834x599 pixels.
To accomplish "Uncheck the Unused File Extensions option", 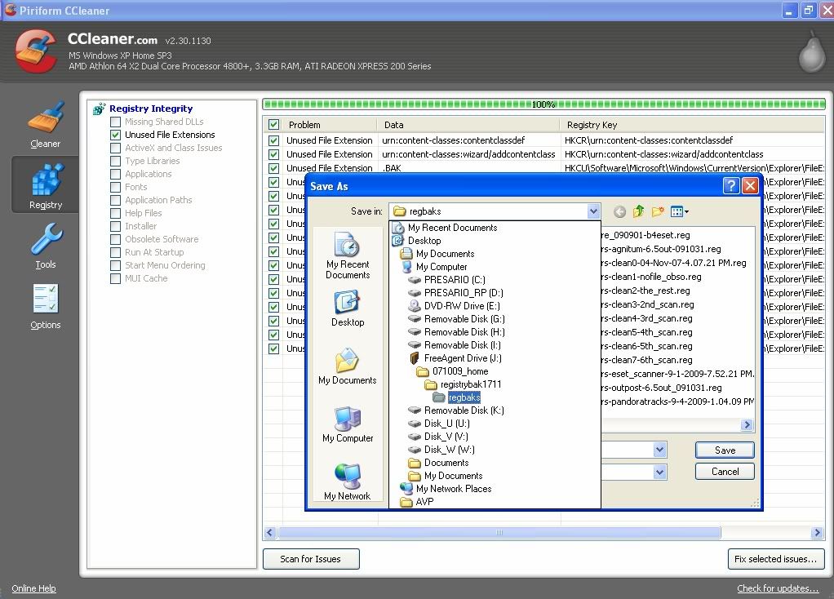I will [115, 135].
